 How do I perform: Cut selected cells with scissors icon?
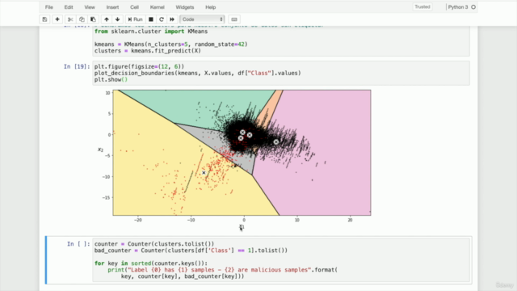pyautogui.click(x=70, y=19)
